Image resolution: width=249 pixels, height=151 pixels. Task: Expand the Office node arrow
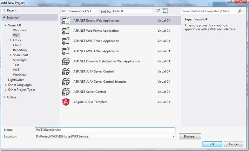(10, 40)
